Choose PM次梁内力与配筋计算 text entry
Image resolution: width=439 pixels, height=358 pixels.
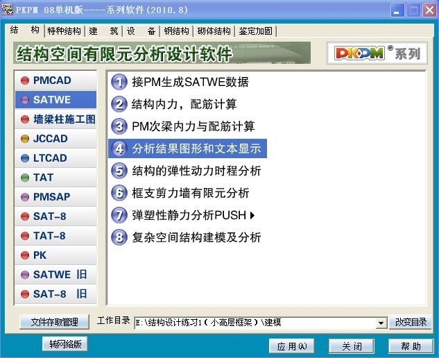193,126
